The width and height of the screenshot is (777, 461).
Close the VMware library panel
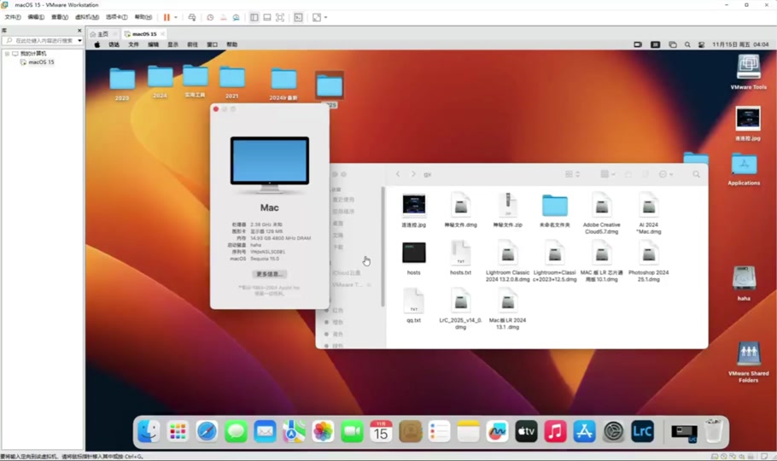[x=79, y=31]
